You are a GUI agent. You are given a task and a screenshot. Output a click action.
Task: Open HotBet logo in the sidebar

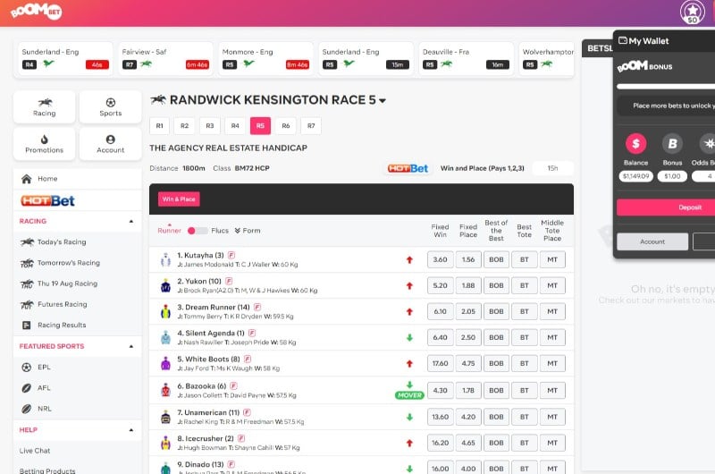(48, 200)
